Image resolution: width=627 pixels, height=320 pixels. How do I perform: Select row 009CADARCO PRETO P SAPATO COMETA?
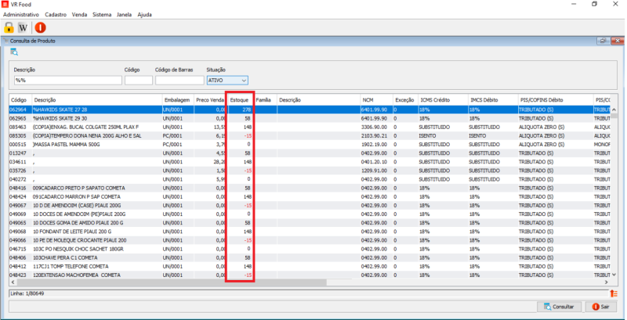310,188
